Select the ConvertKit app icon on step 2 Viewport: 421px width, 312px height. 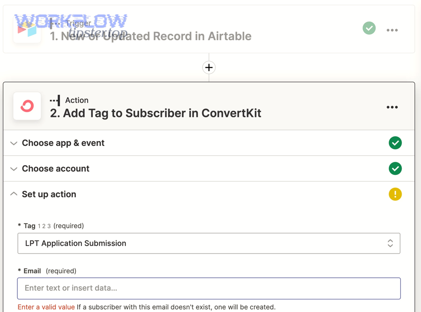27,106
